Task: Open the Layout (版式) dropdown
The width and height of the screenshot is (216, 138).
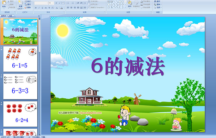Action: [28, 1]
